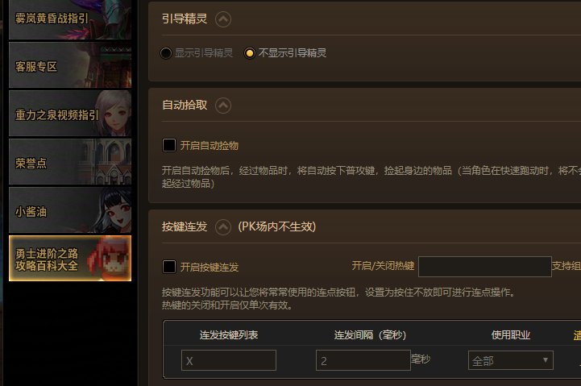Click the silver-haired portrait on 重力之泉视频指引
The height and width of the screenshot is (386, 581).
[114, 114]
